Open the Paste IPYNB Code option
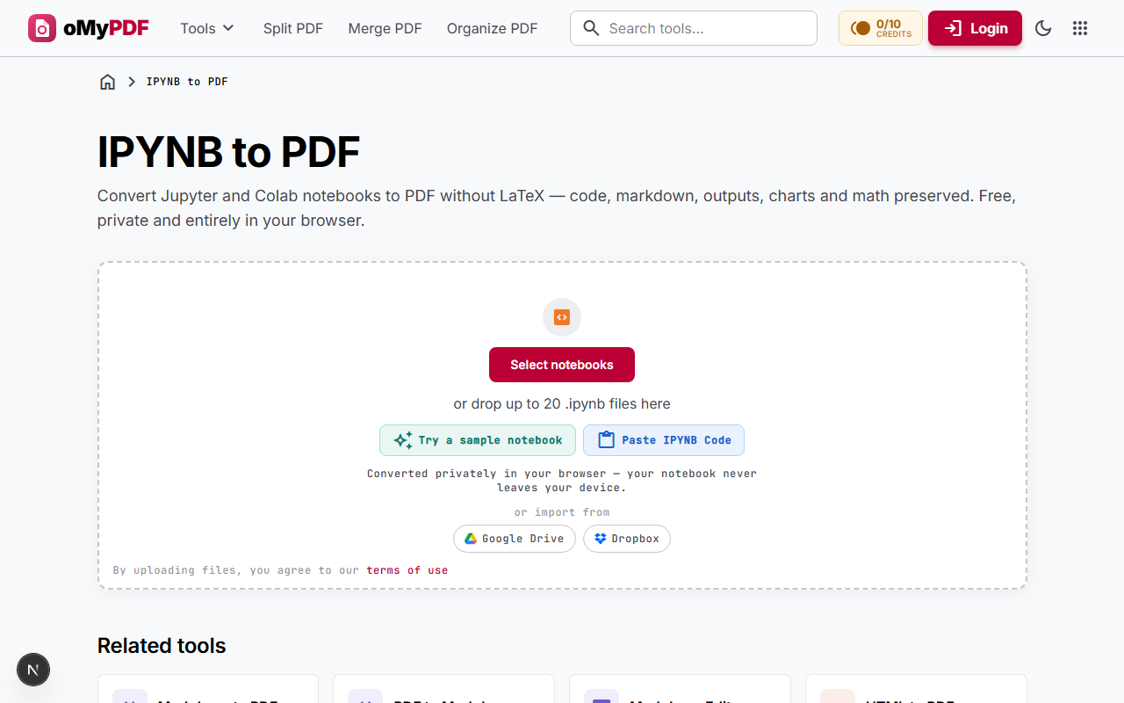 click(x=664, y=440)
